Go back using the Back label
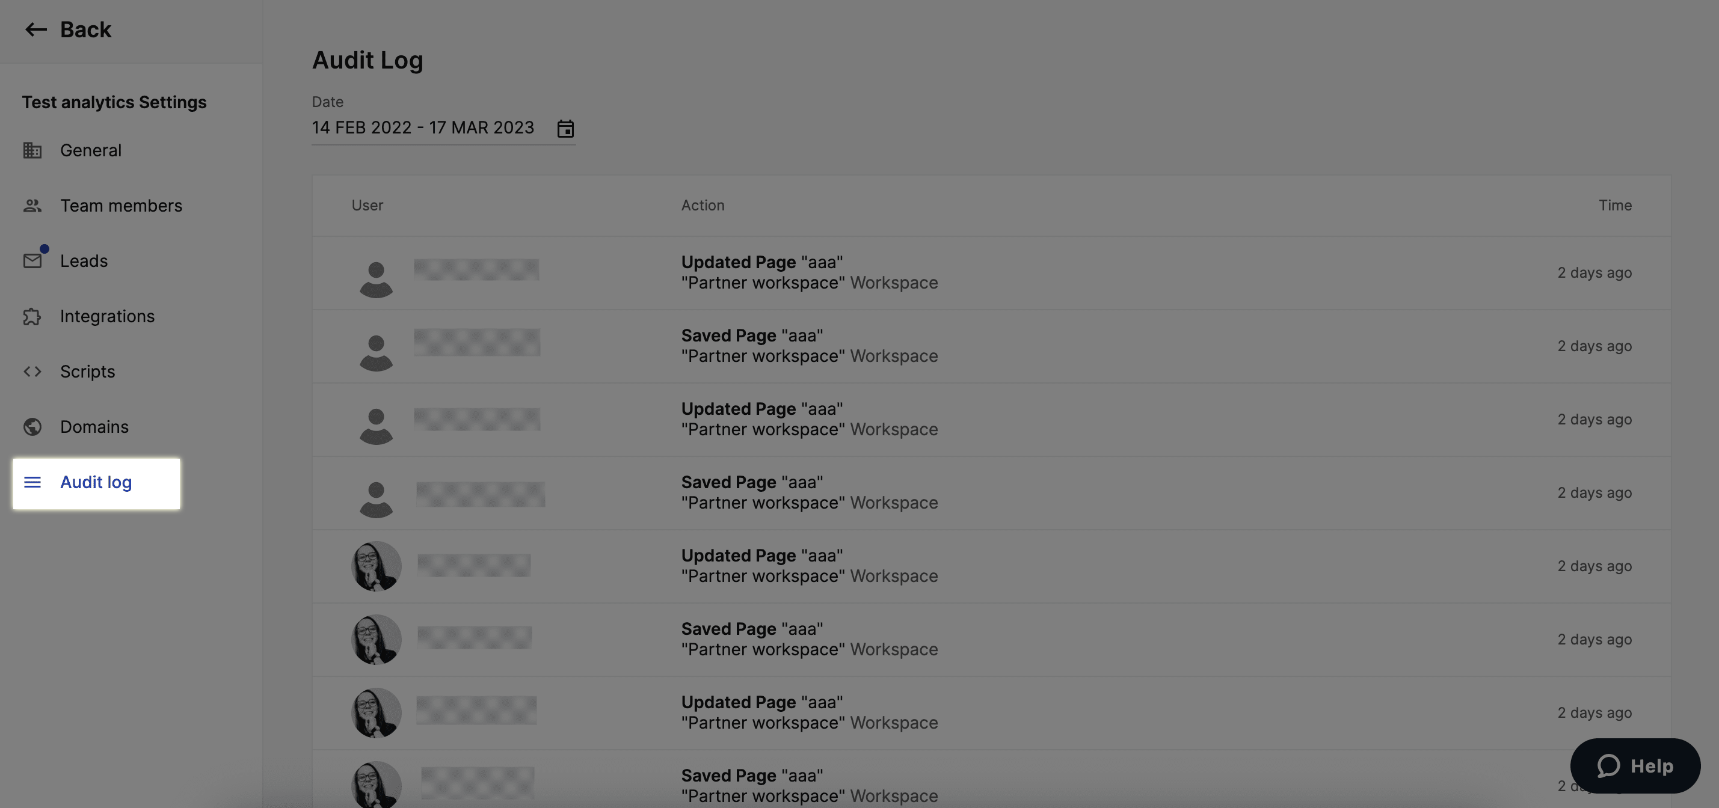Image resolution: width=1719 pixels, height=808 pixels. tap(85, 29)
